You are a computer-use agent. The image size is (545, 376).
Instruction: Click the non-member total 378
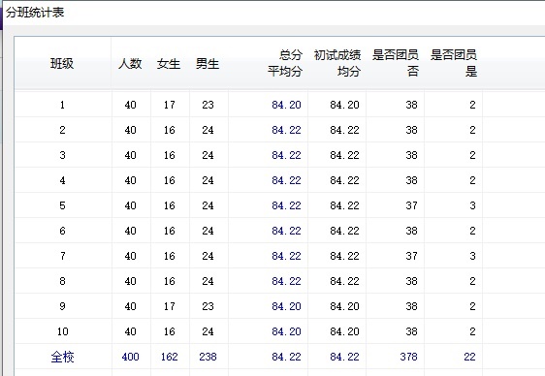[408, 357]
